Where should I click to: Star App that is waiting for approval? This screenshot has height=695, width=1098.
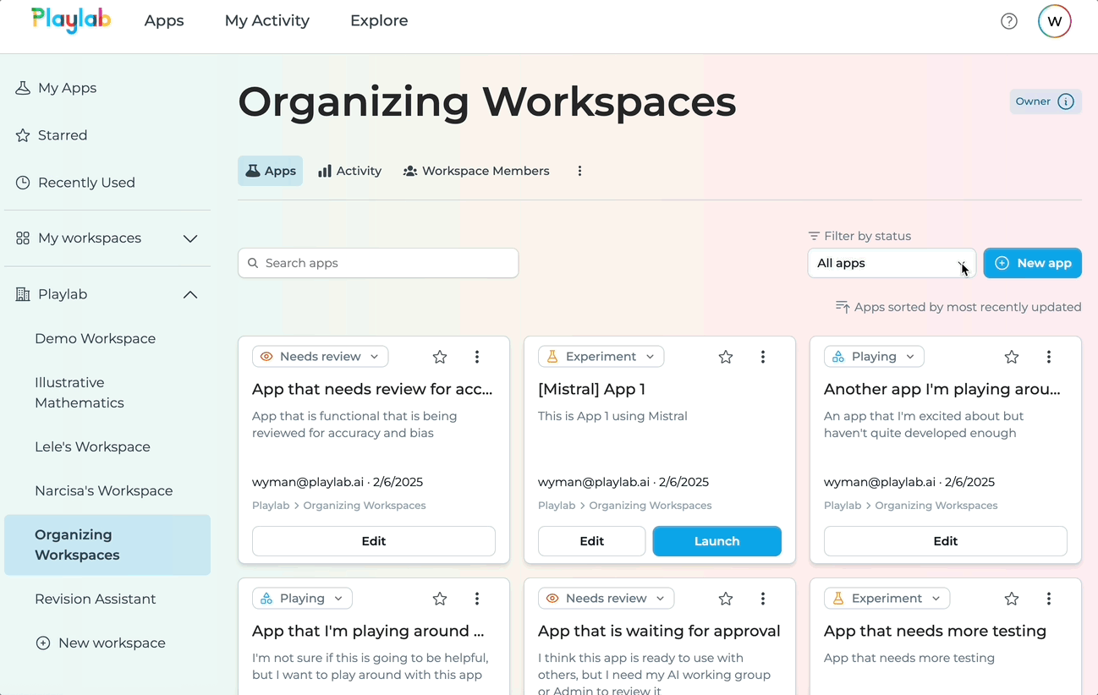pos(725,598)
